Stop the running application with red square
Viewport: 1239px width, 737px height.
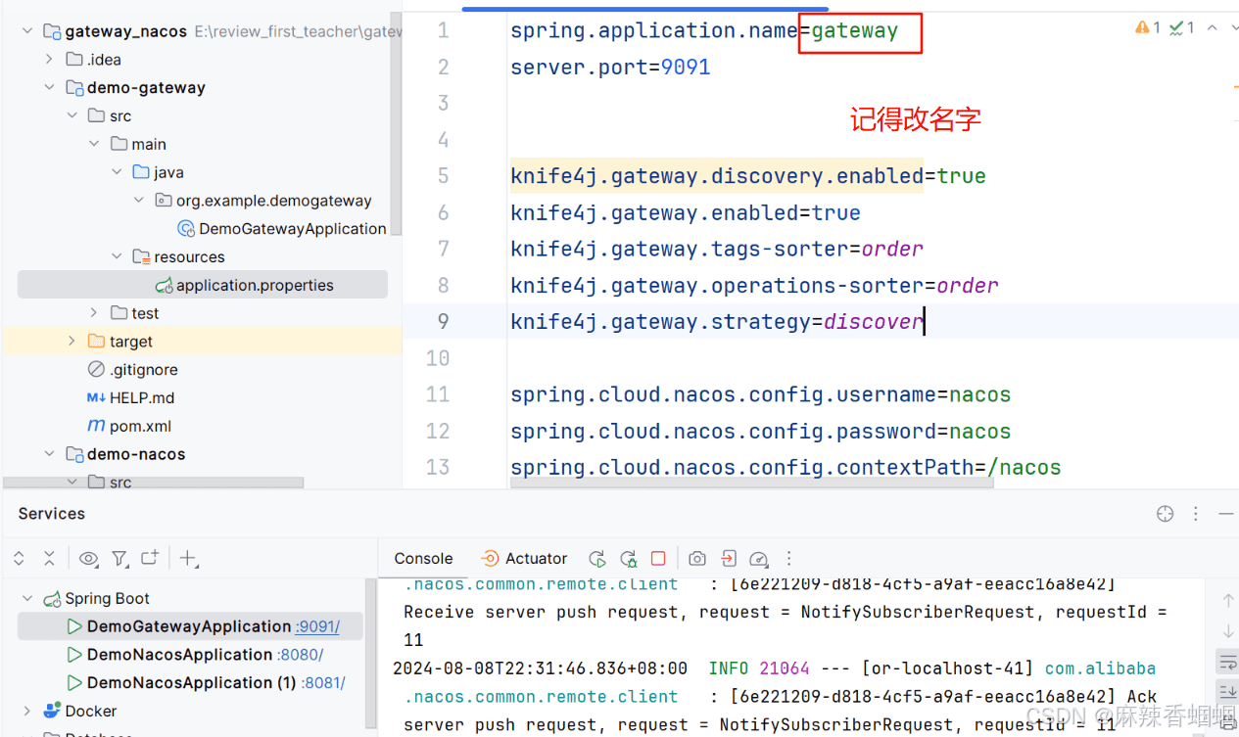(658, 558)
